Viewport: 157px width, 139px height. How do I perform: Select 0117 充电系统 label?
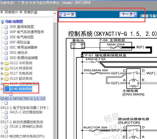[21, 74]
